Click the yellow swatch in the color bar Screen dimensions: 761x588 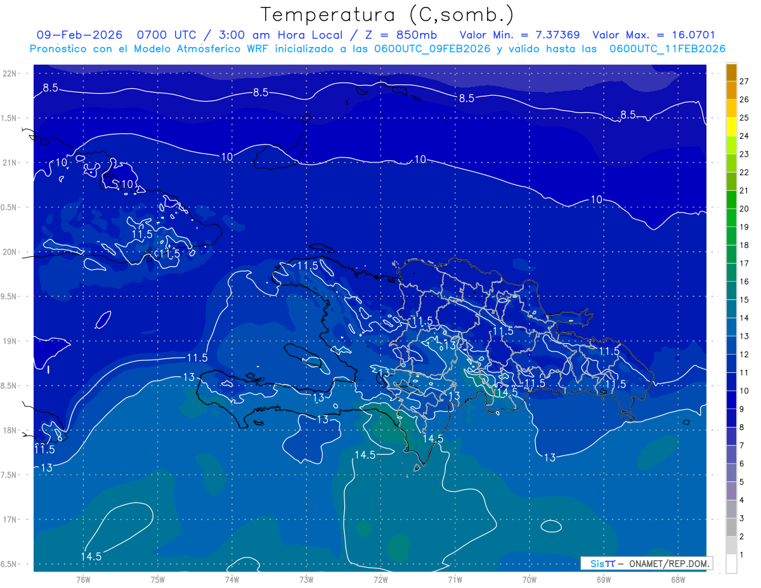(731, 127)
